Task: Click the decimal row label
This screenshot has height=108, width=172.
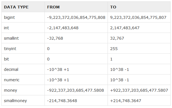Action: pyautogui.click(x=11, y=69)
